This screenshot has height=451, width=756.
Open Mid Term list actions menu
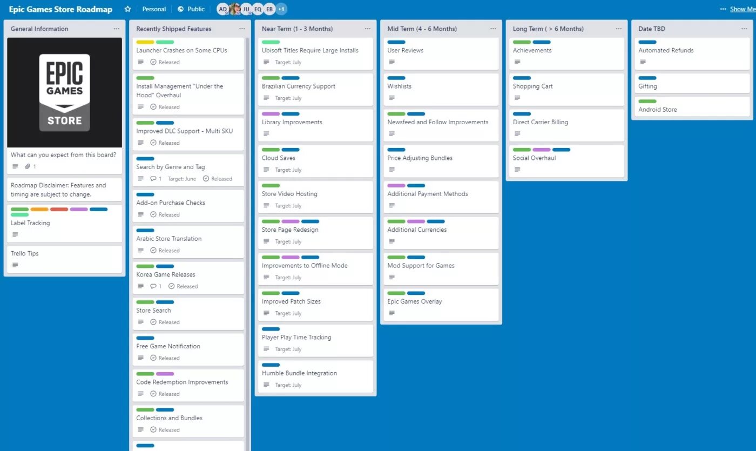point(493,29)
